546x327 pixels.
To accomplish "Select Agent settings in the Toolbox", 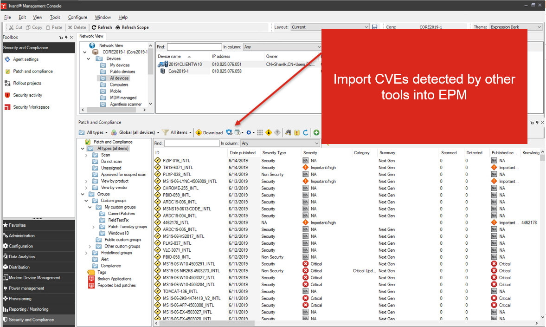I will click(x=27, y=59).
